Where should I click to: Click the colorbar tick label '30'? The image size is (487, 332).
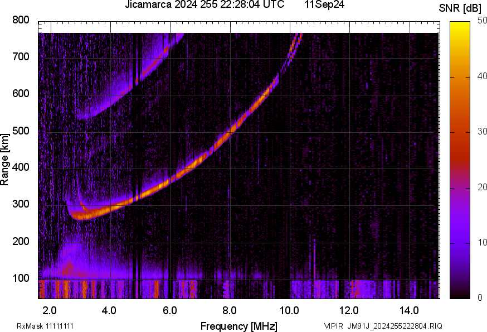coord(482,132)
